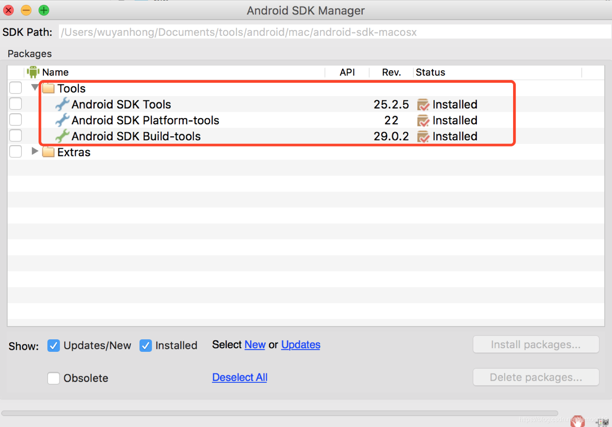This screenshot has width=612, height=427.
Task: Check the Android SDK Build-tools checkbox
Action: 16,135
